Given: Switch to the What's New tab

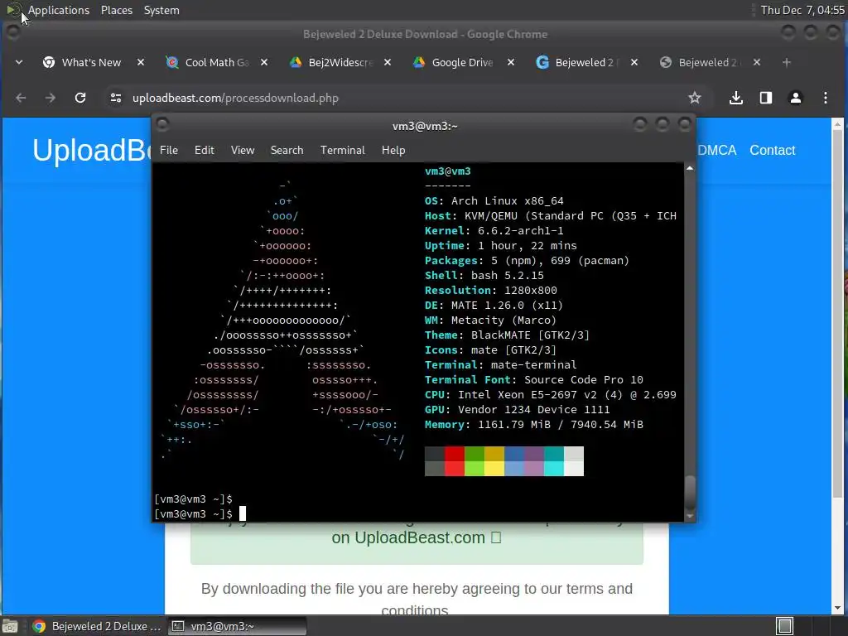Looking at the screenshot, I should click(x=82, y=62).
